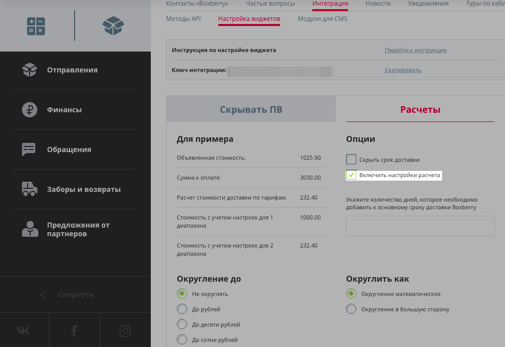Select the До рублей rounding option
The image size is (505, 347).
182,309
